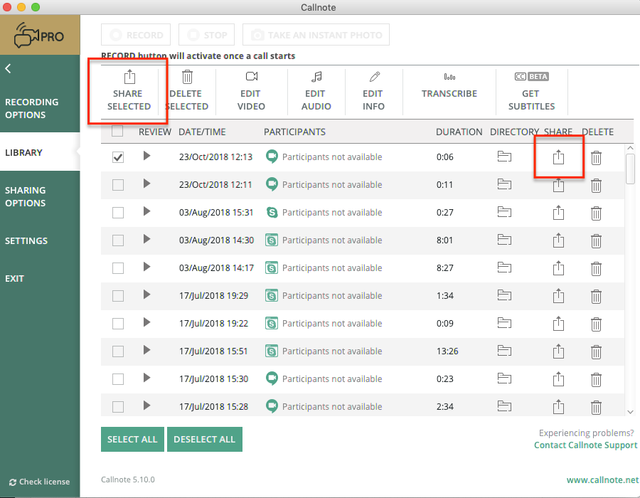640x498 pixels.
Task: Play the 03/Aug/2018 15:31 recording
Action: click(147, 211)
